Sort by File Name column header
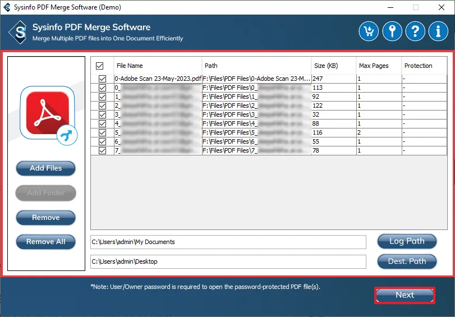Viewport: 455px width, 317px height. coord(158,66)
